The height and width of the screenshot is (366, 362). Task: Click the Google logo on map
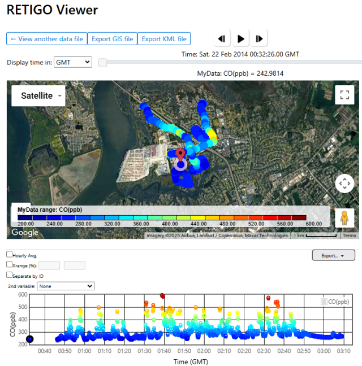pyautogui.click(x=25, y=233)
